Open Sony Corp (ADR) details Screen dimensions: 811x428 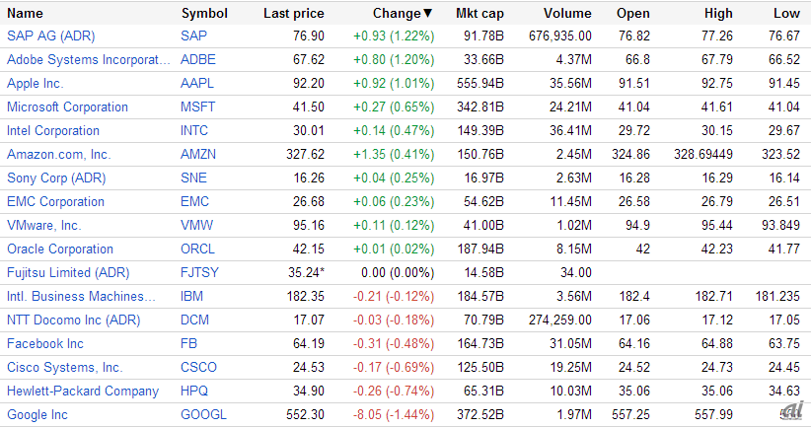[x=55, y=178]
